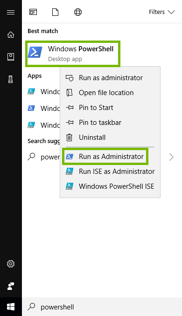Select Pin to taskbar
182x316 pixels.
(110, 123)
